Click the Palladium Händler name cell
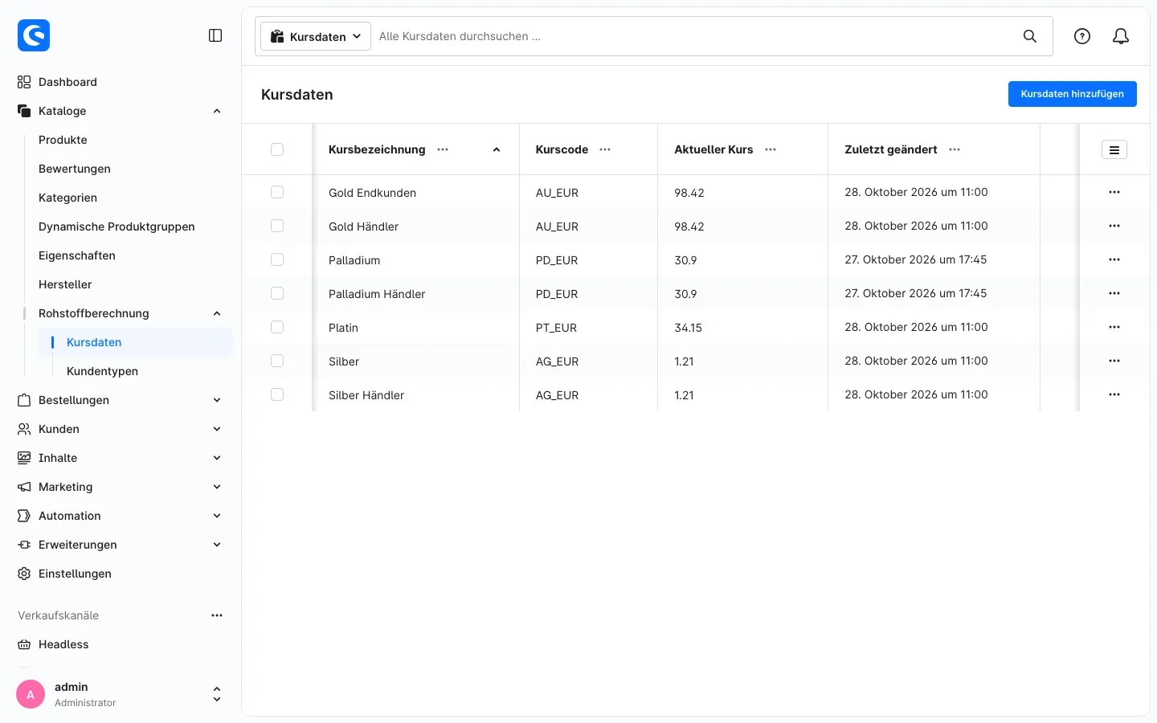 pyautogui.click(x=377, y=294)
